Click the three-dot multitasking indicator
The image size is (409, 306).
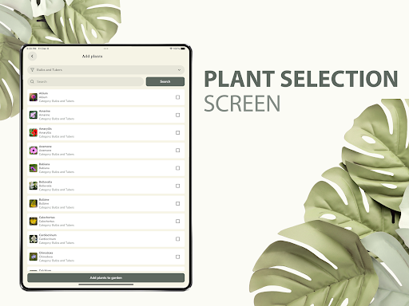(106, 49)
